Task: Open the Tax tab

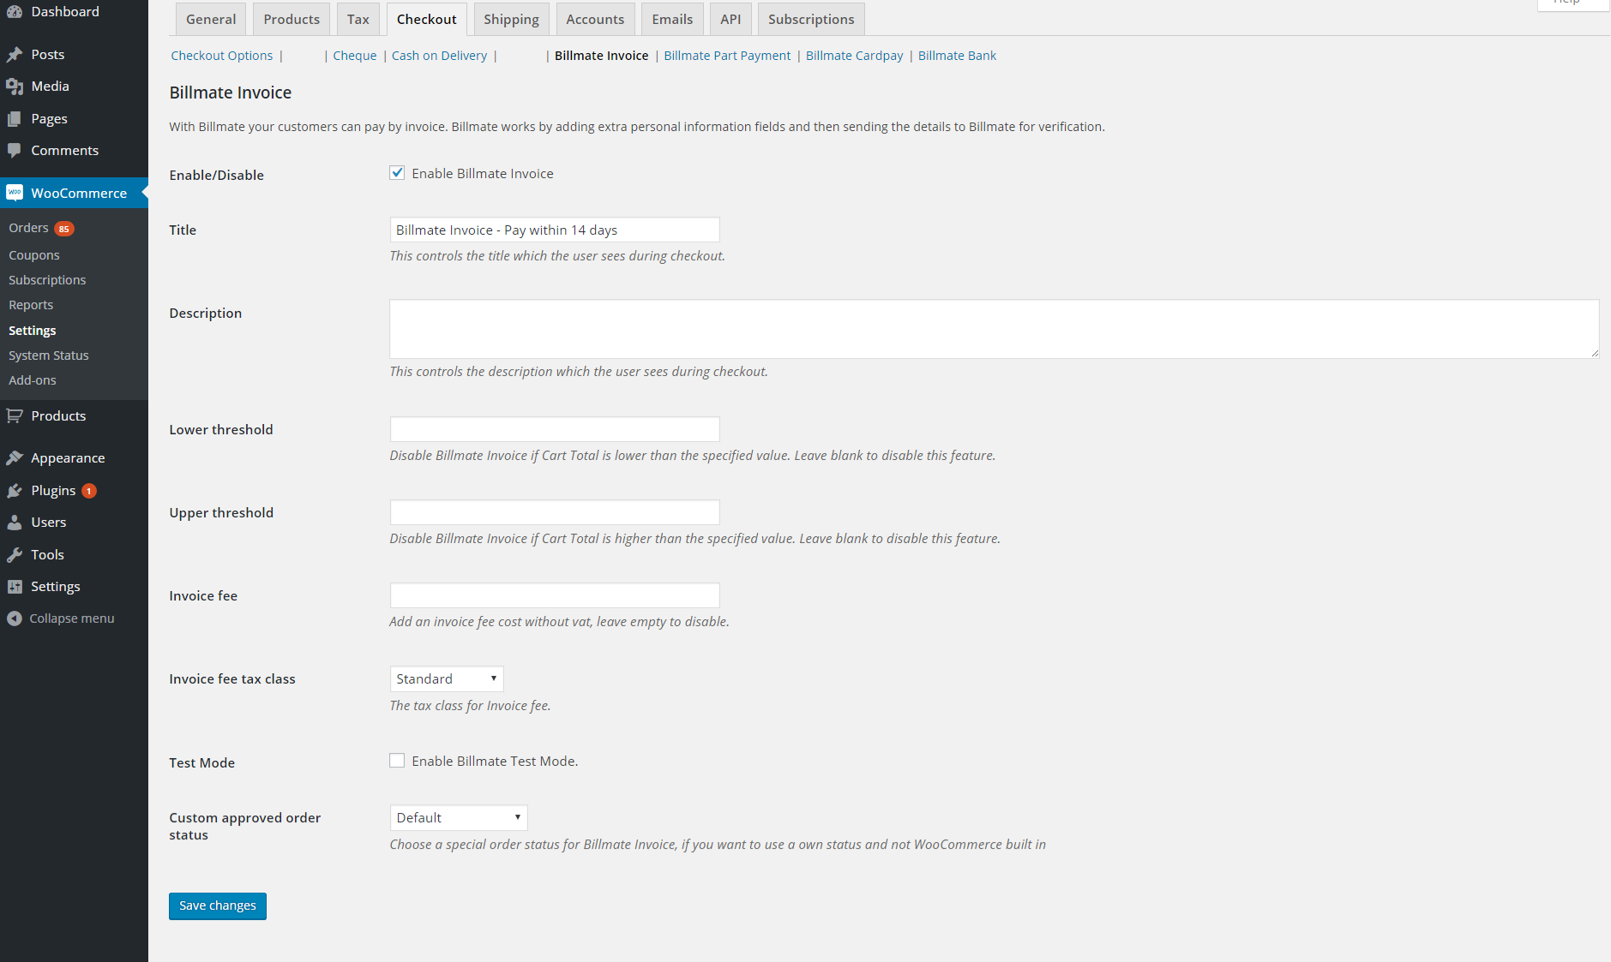Action: click(x=358, y=19)
